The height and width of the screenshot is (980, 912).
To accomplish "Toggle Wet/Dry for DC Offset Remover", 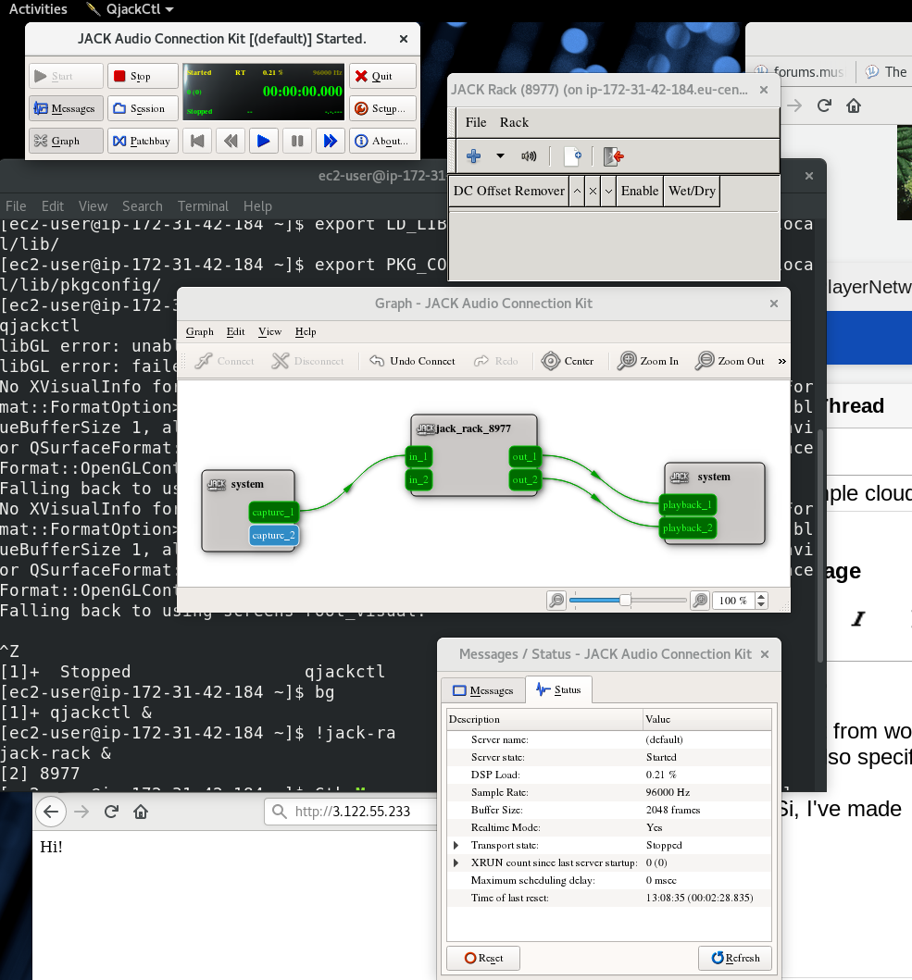I will (692, 191).
